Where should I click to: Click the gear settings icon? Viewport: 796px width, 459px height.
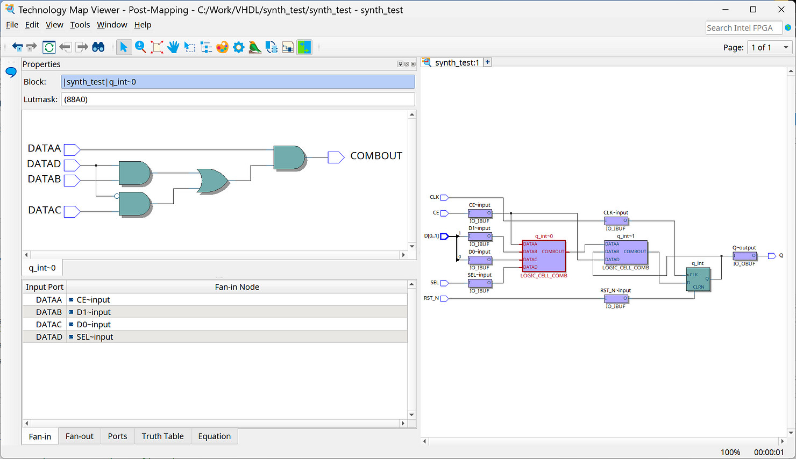pyautogui.click(x=239, y=47)
